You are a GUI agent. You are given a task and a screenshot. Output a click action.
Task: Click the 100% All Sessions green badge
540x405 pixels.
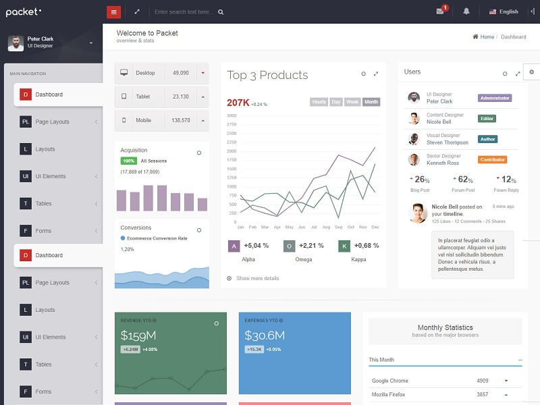[128, 161]
